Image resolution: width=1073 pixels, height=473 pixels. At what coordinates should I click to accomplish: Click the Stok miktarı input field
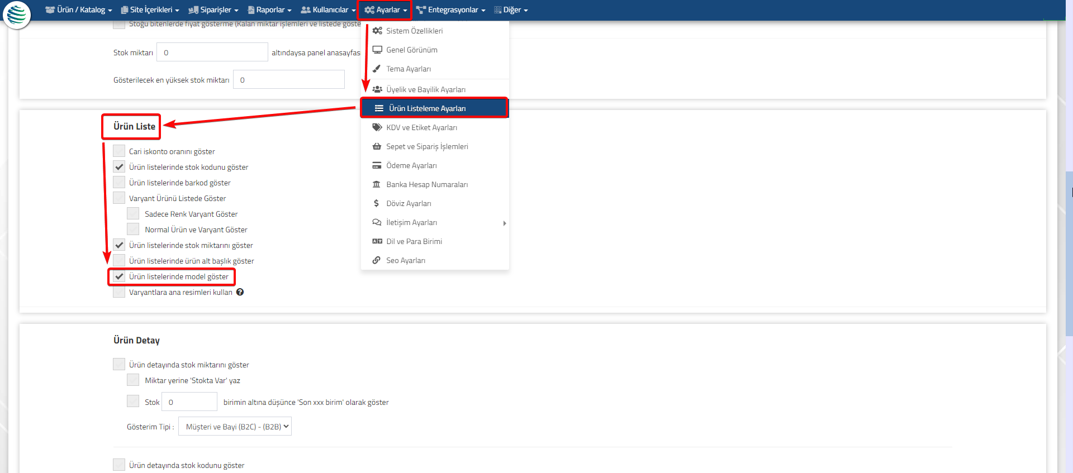pyautogui.click(x=212, y=52)
